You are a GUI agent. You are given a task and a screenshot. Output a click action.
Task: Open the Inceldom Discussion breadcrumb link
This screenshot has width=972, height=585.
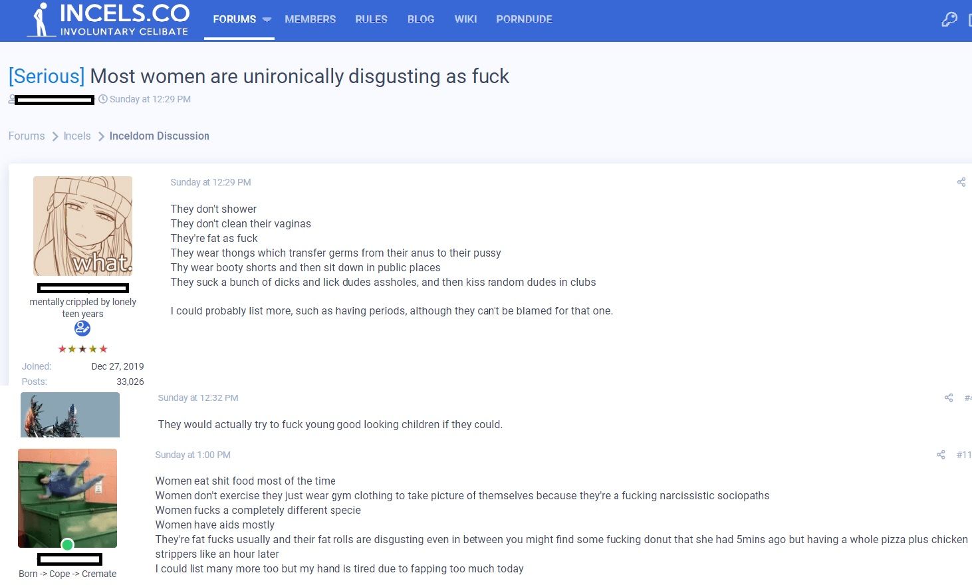tap(159, 136)
